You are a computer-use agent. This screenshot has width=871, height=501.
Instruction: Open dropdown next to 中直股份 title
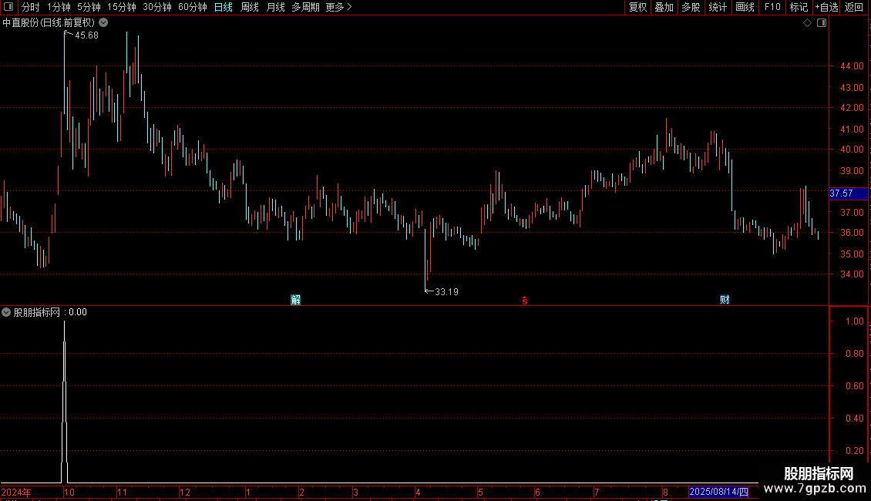pos(103,23)
